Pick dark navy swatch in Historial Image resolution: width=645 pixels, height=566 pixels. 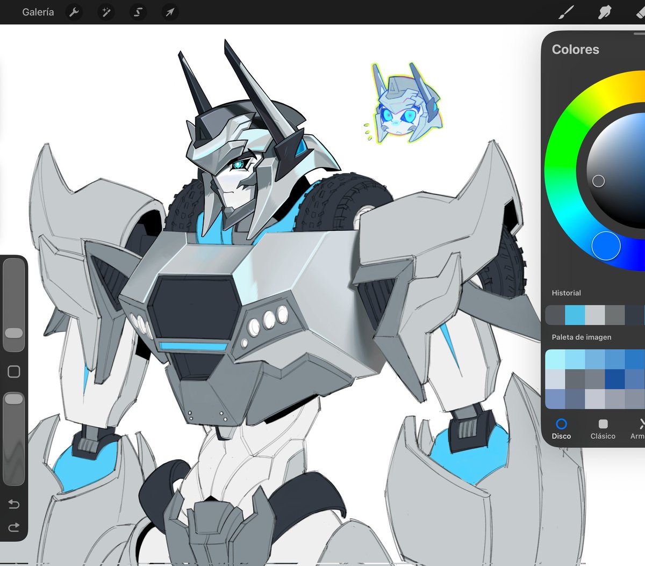click(x=635, y=315)
